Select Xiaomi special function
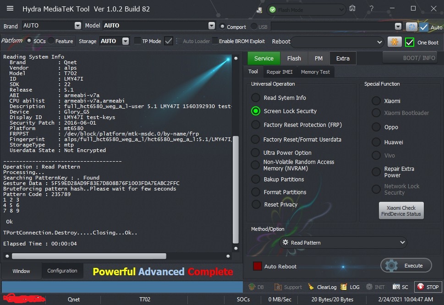 376,101
